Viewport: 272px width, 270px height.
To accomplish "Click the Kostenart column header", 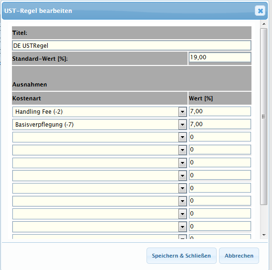I will coord(27,98).
